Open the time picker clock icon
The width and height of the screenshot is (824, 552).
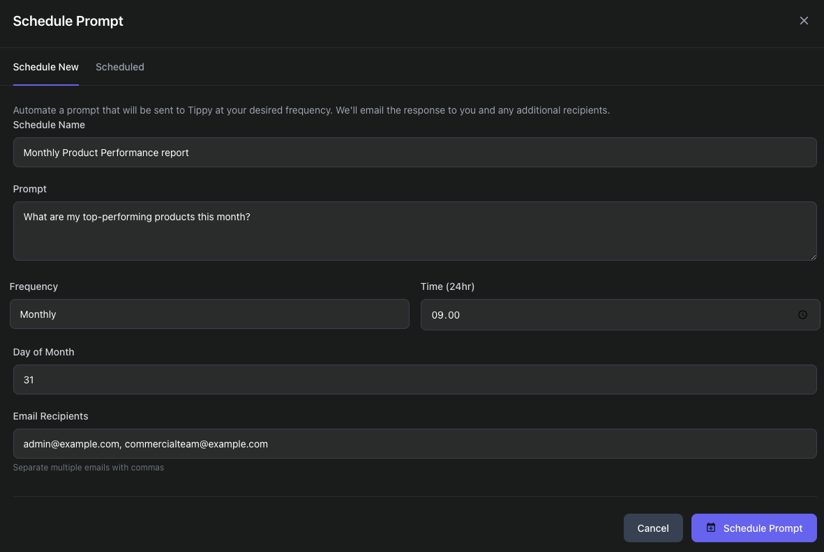[x=802, y=315]
